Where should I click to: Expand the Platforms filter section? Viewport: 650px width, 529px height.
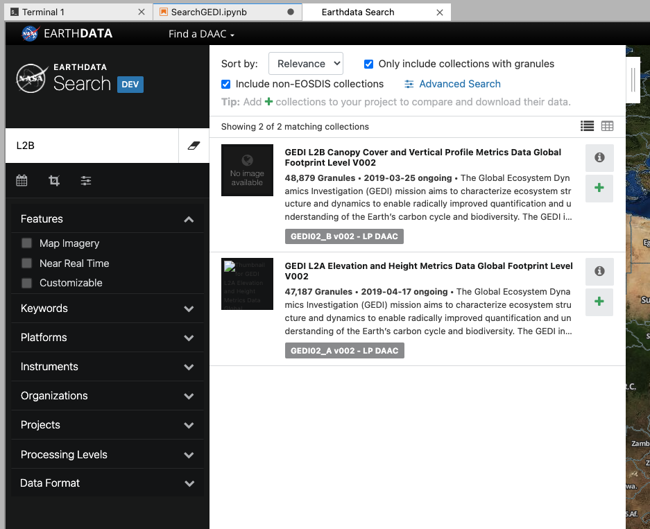tap(108, 338)
